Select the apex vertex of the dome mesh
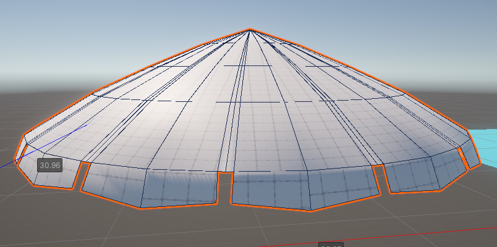This screenshot has height=247, width=497. [x=250, y=30]
